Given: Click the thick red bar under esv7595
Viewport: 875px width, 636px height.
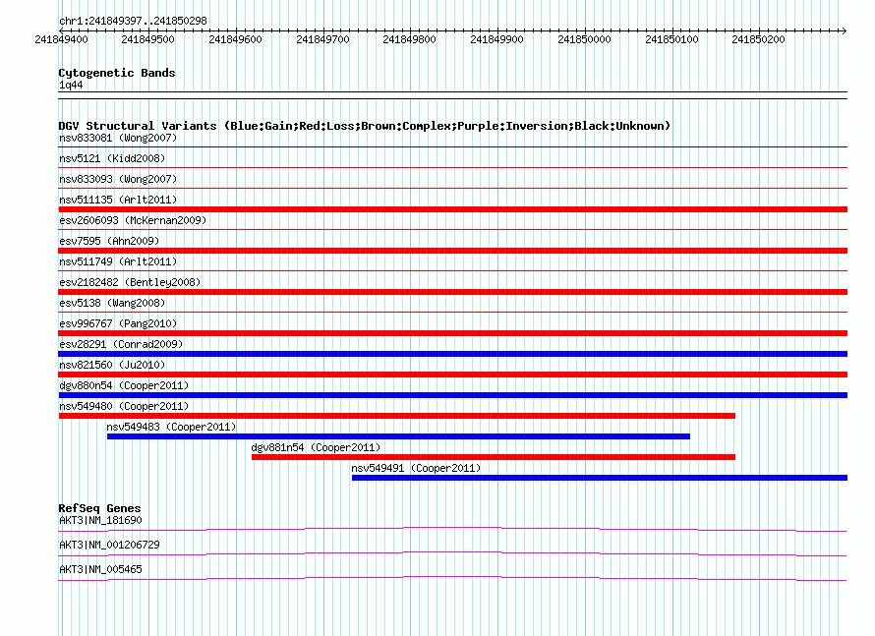Looking at the screenshot, I should pyautogui.click(x=452, y=251).
